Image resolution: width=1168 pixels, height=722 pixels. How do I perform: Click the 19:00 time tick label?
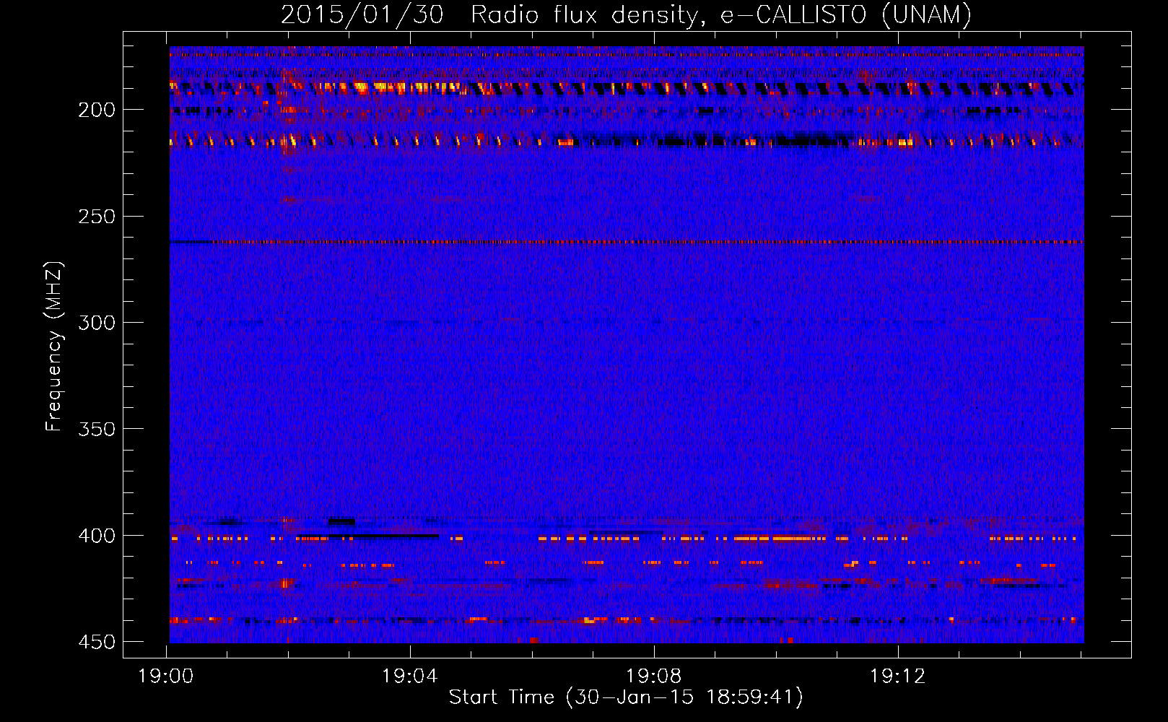coord(166,677)
